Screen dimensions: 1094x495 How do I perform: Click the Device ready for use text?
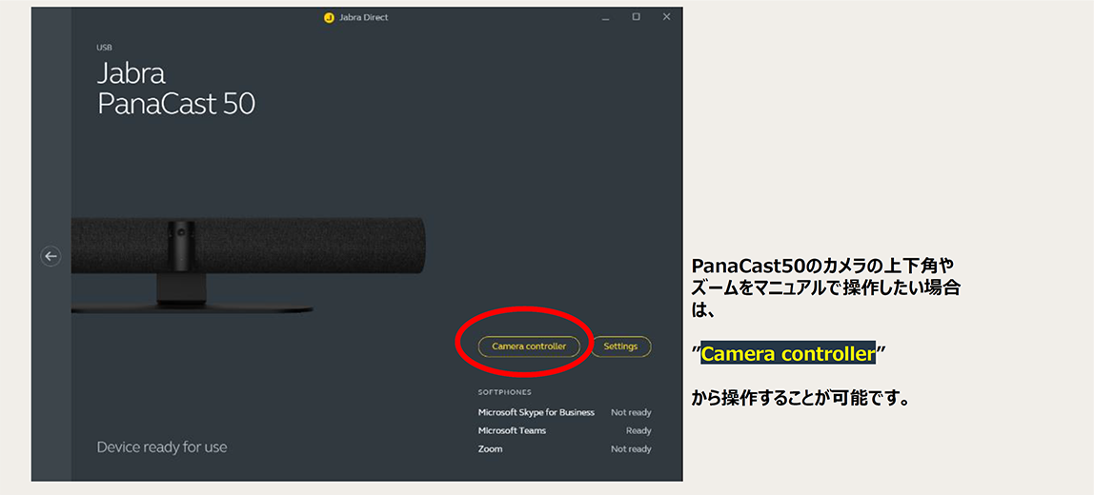coord(162,447)
